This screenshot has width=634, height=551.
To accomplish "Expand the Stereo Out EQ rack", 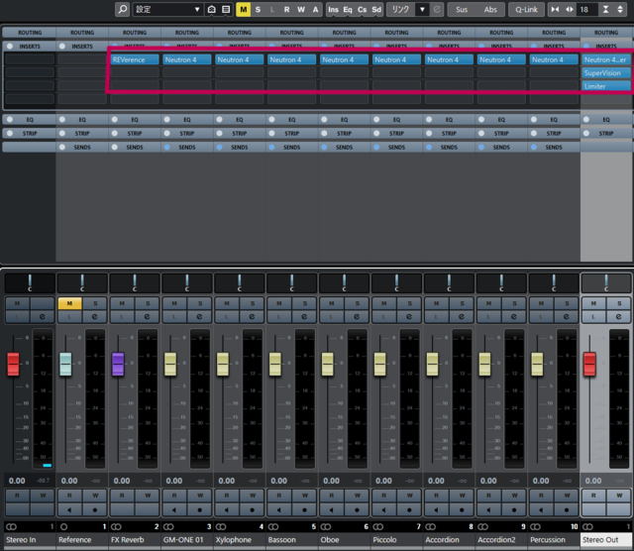I will (606, 119).
